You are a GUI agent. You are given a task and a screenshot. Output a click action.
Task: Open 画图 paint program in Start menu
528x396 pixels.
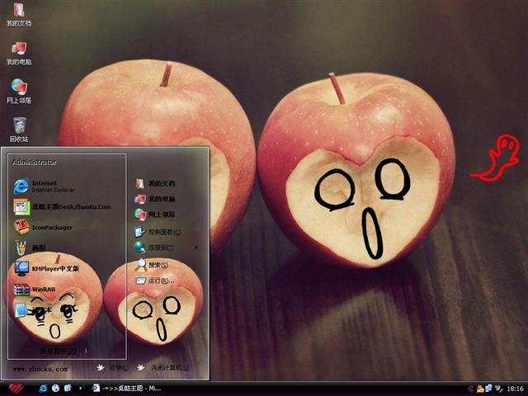30,247
